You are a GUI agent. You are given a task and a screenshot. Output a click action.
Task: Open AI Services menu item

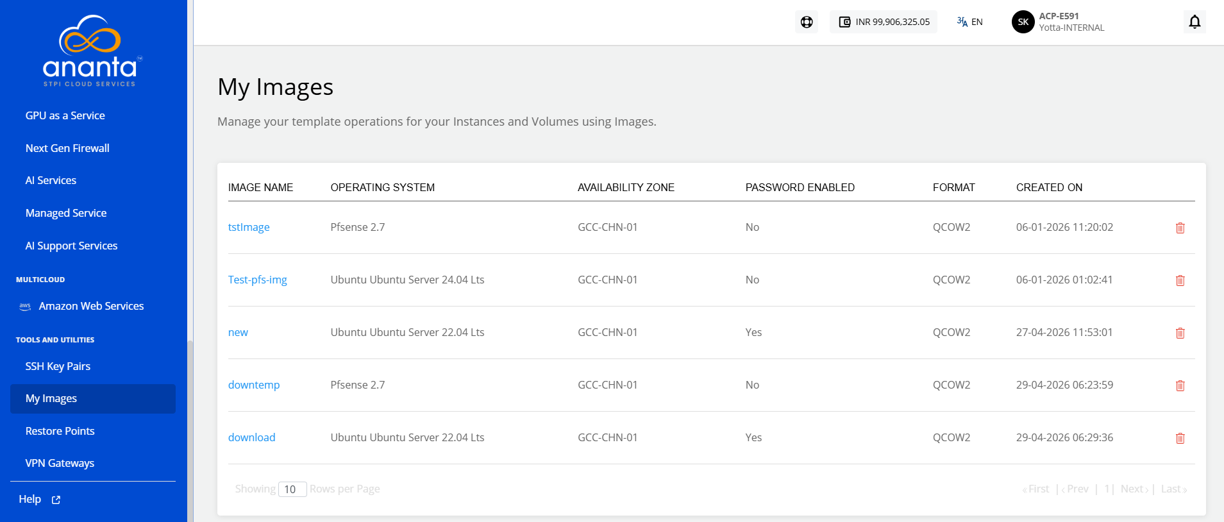point(51,180)
